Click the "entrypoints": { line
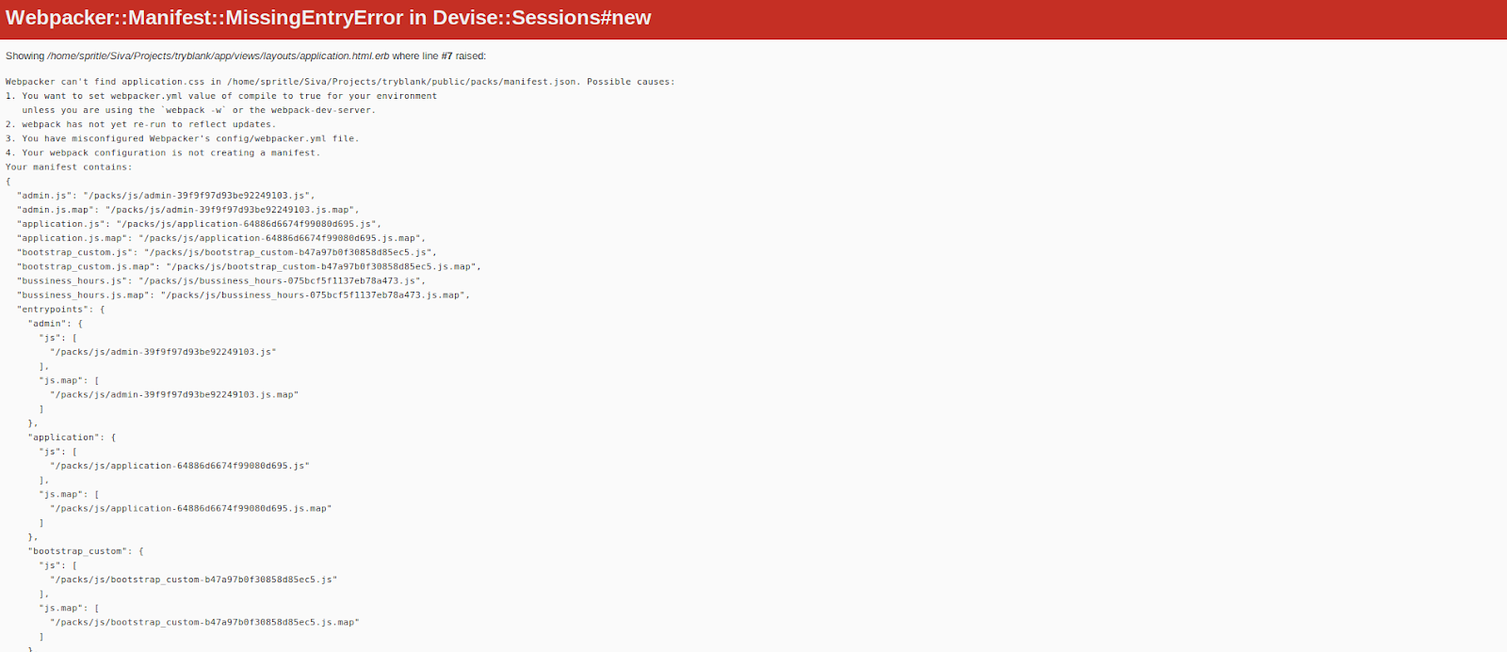Screen dimensions: 1507x652 pyautogui.click(x=61, y=310)
